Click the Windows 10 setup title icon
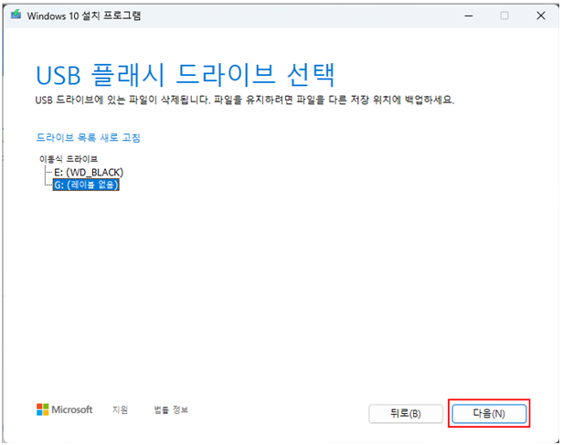 (x=16, y=15)
